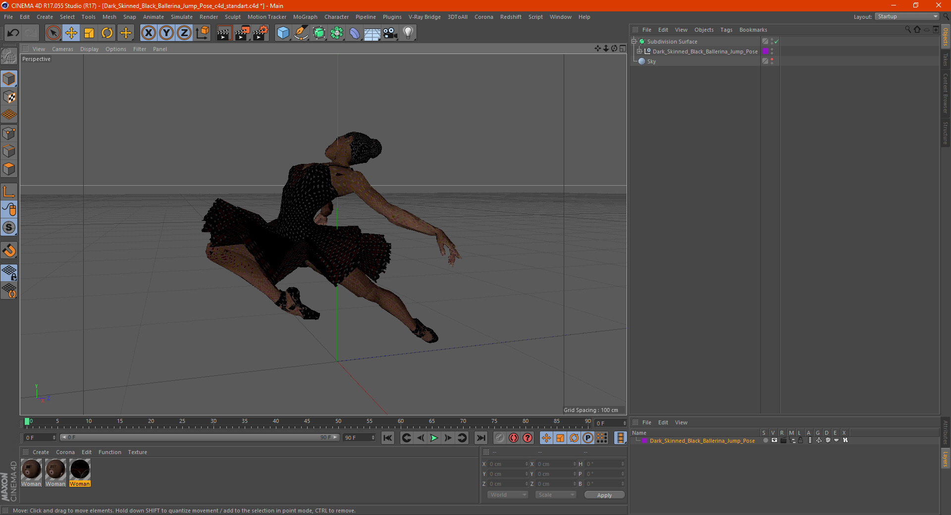Add a Subdivision Surface generator
Image resolution: width=951 pixels, height=515 pixels.
[319, 33]
